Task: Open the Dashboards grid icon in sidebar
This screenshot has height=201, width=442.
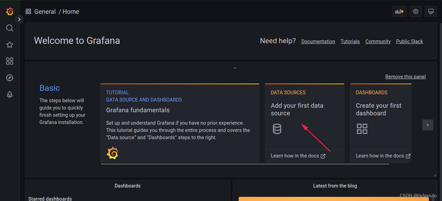Action: (9, 61)
